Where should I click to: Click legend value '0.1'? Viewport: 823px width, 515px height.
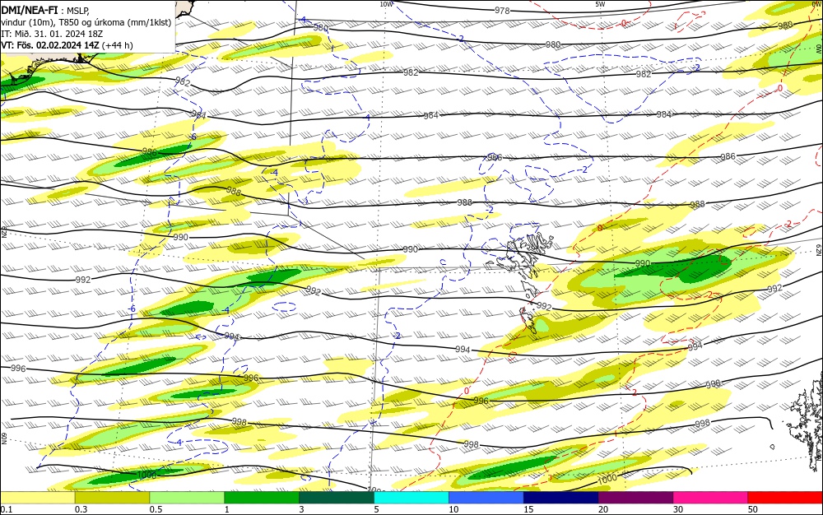[6, 509]
